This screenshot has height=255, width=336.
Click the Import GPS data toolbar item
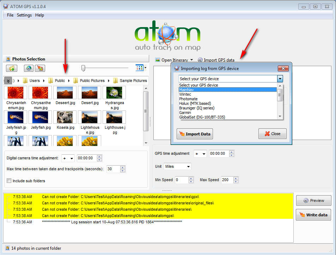pos(216,60)
